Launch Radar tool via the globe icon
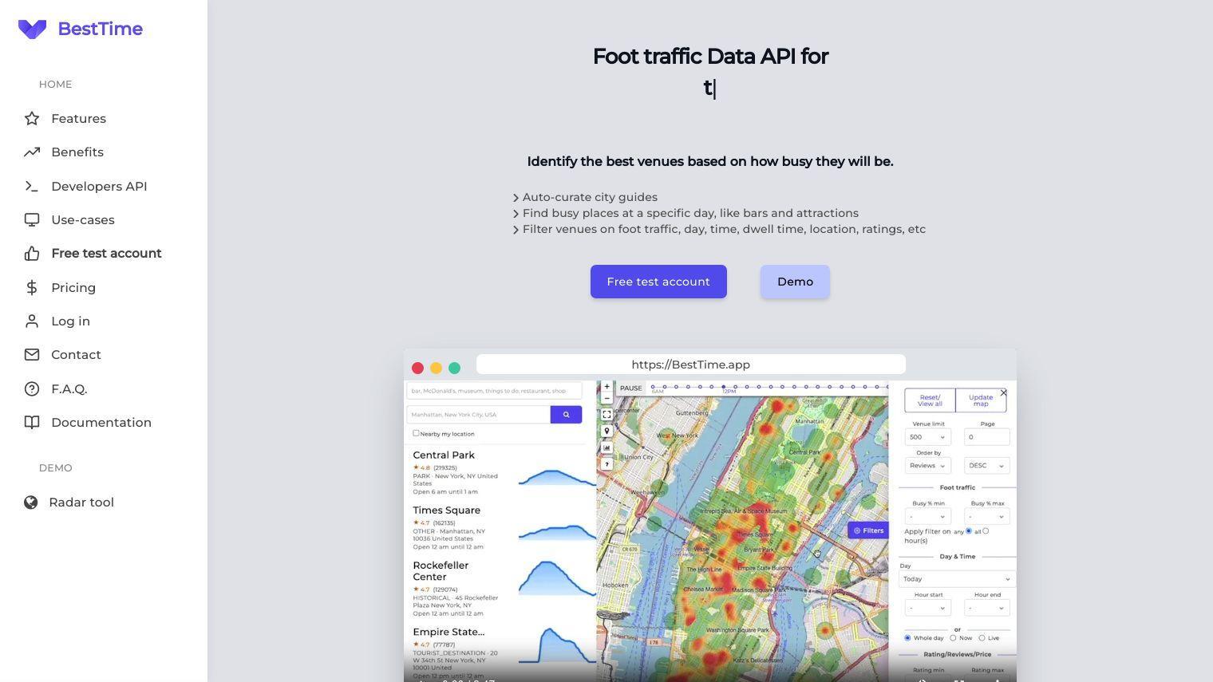Screen dimensions: 1213x682 [x=30, y=502]
